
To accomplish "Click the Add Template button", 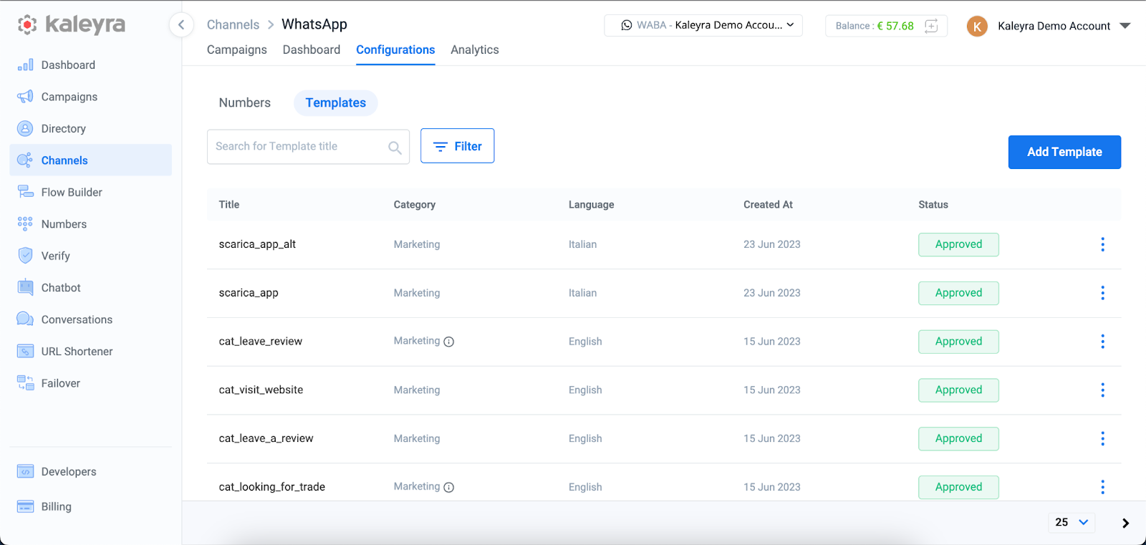I will point(1064,152).
